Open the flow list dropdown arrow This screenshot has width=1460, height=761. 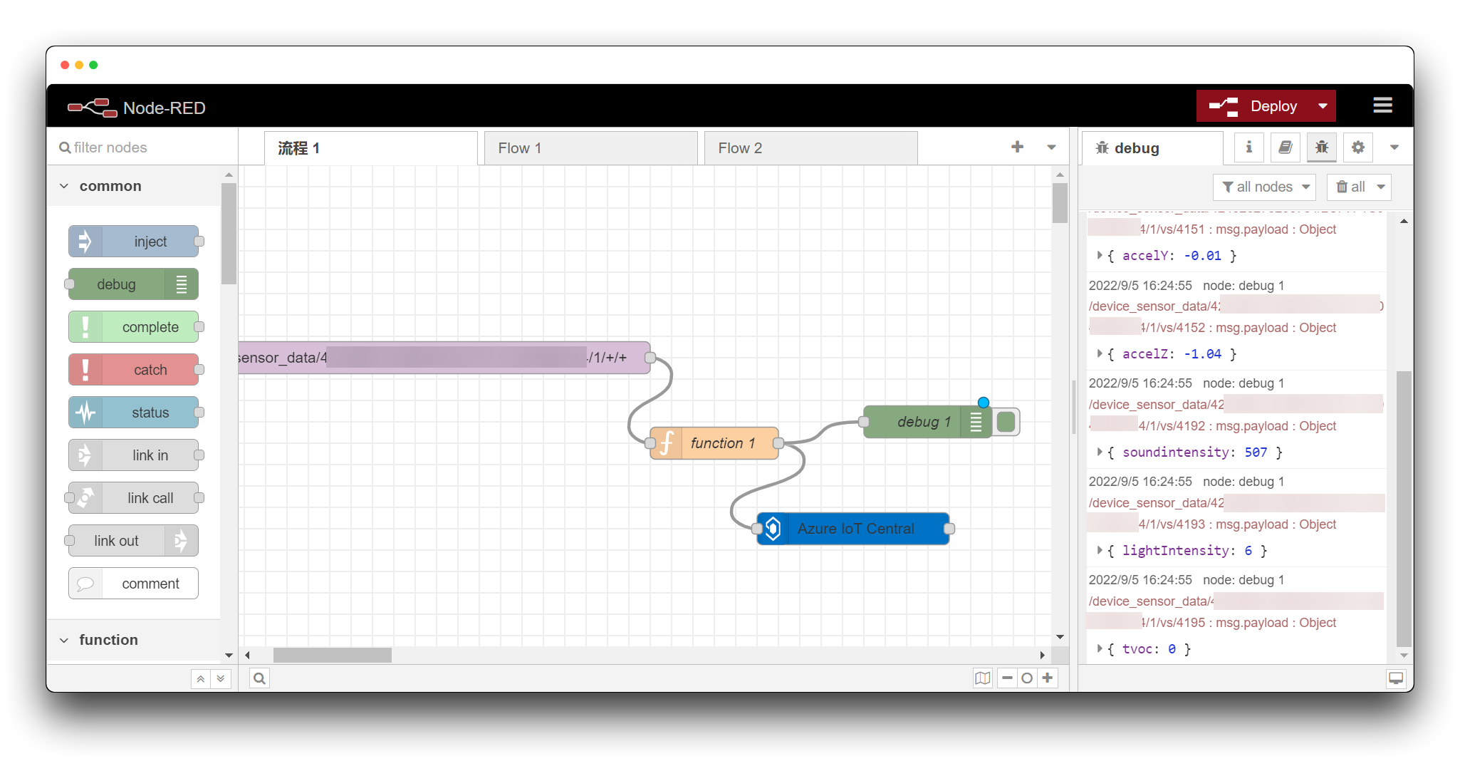click(1051, 147)
